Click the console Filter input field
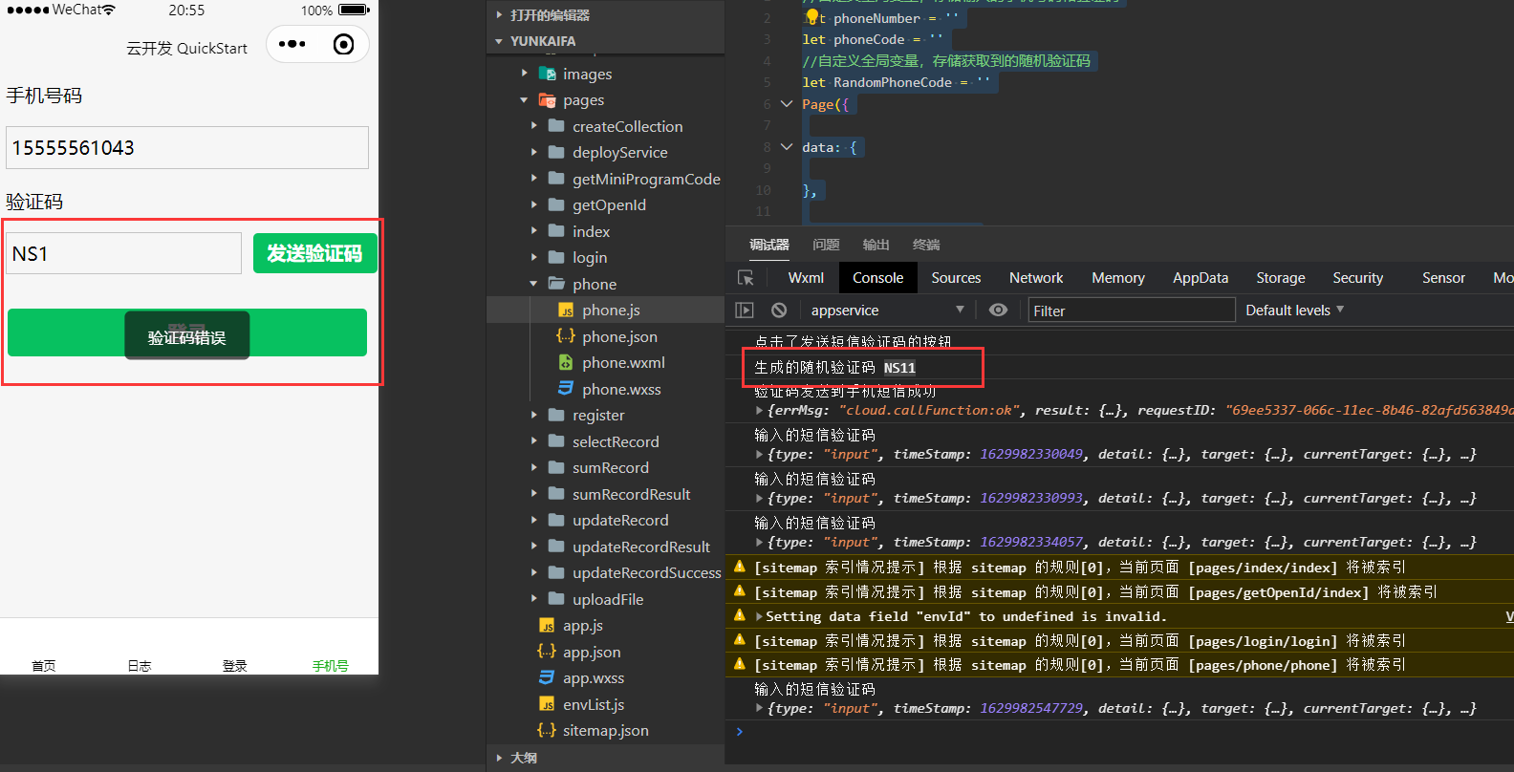1514x772 pixels. [1131, 311]
